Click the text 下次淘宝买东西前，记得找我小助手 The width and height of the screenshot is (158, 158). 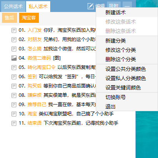81,123
